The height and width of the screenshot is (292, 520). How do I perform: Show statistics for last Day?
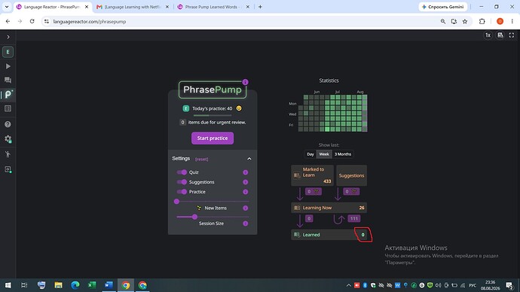coord(310,154)
